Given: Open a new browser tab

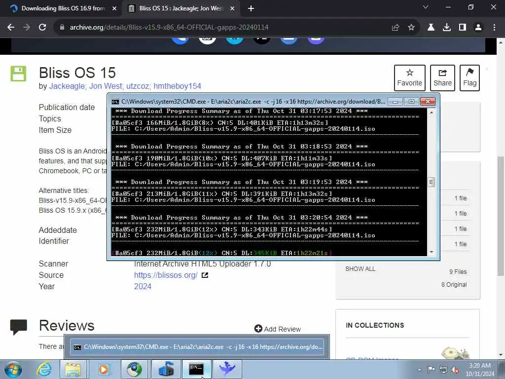Looking at the screenshot, I should click(251, 9).
